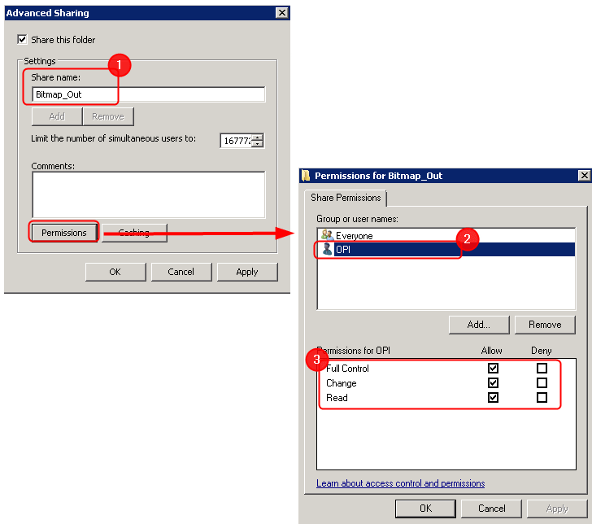Click the Caching button

(134, 233)
